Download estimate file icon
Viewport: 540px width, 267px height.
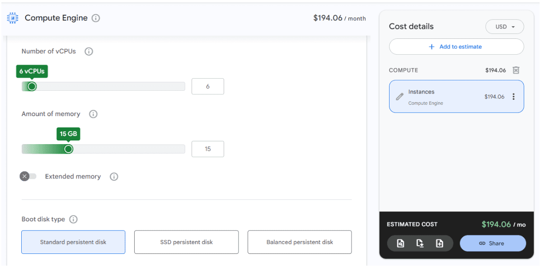tap(420, 244)
